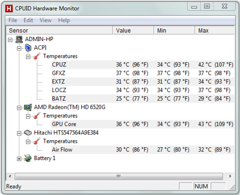Click thermometer icon under Hitachi drive node
Screen dimensions: 240x195
[x=37, y=141]
